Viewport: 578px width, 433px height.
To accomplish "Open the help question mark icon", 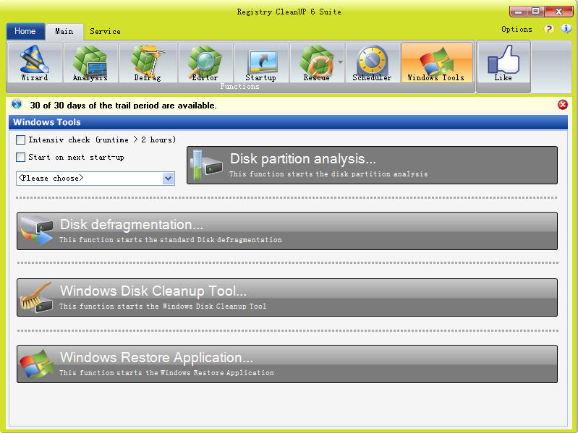I will click(549, 29).
